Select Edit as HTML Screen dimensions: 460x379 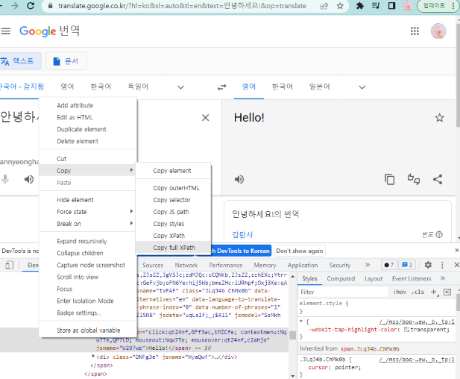[88, 117]
